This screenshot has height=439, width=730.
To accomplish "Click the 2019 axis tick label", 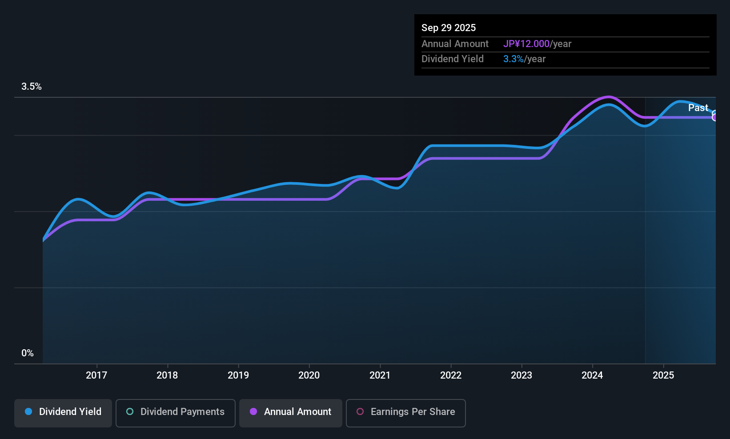I will (x=238, y=375).
